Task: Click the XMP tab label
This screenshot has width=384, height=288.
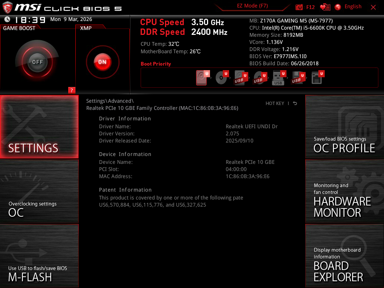Action: coord(86,28)
